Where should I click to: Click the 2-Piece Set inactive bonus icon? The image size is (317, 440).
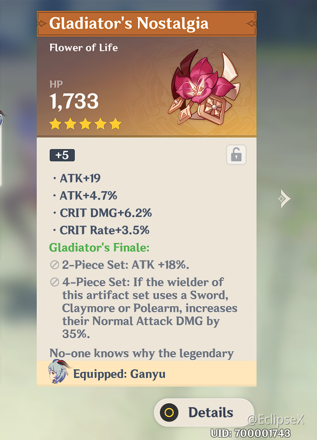point(55,265)
